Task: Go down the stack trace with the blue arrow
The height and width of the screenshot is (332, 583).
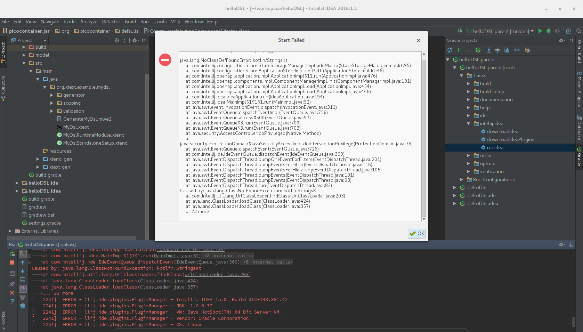Action: [x=23, y=271]
